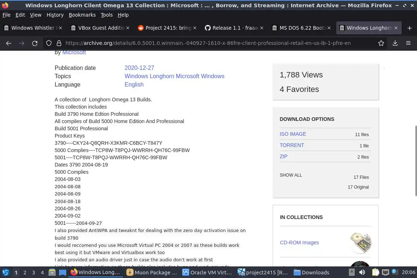Open the English language link
The width and height of the screenshot is (417, 278).
tap(134, 84)
